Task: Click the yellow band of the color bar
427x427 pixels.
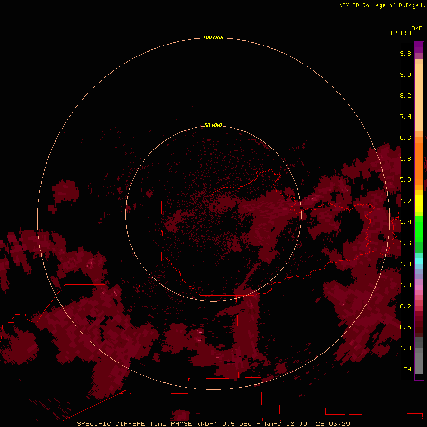Action: click(419, 203)
